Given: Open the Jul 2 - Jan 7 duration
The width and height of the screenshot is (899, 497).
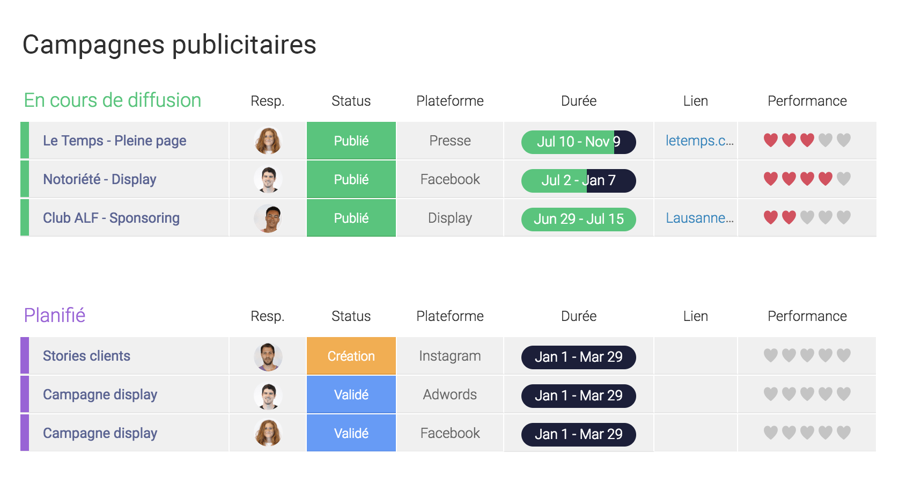Looking at the screenshot, I should point(579,180).
